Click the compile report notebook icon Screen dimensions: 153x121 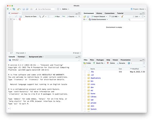[x=49, y=16]
